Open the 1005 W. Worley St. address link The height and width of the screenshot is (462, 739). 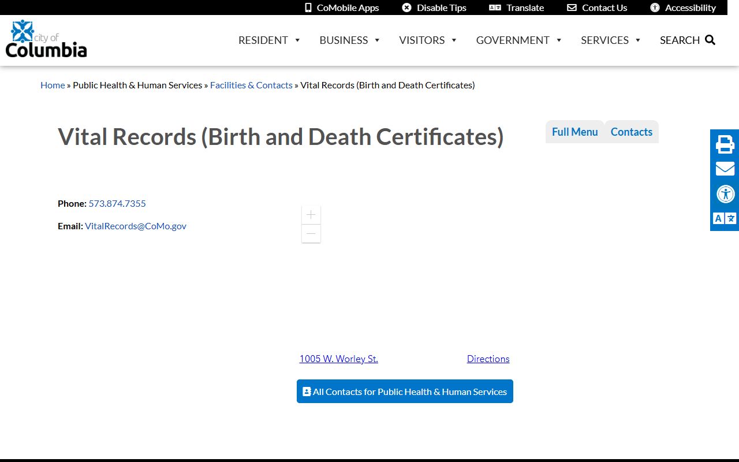coord(338,359)
